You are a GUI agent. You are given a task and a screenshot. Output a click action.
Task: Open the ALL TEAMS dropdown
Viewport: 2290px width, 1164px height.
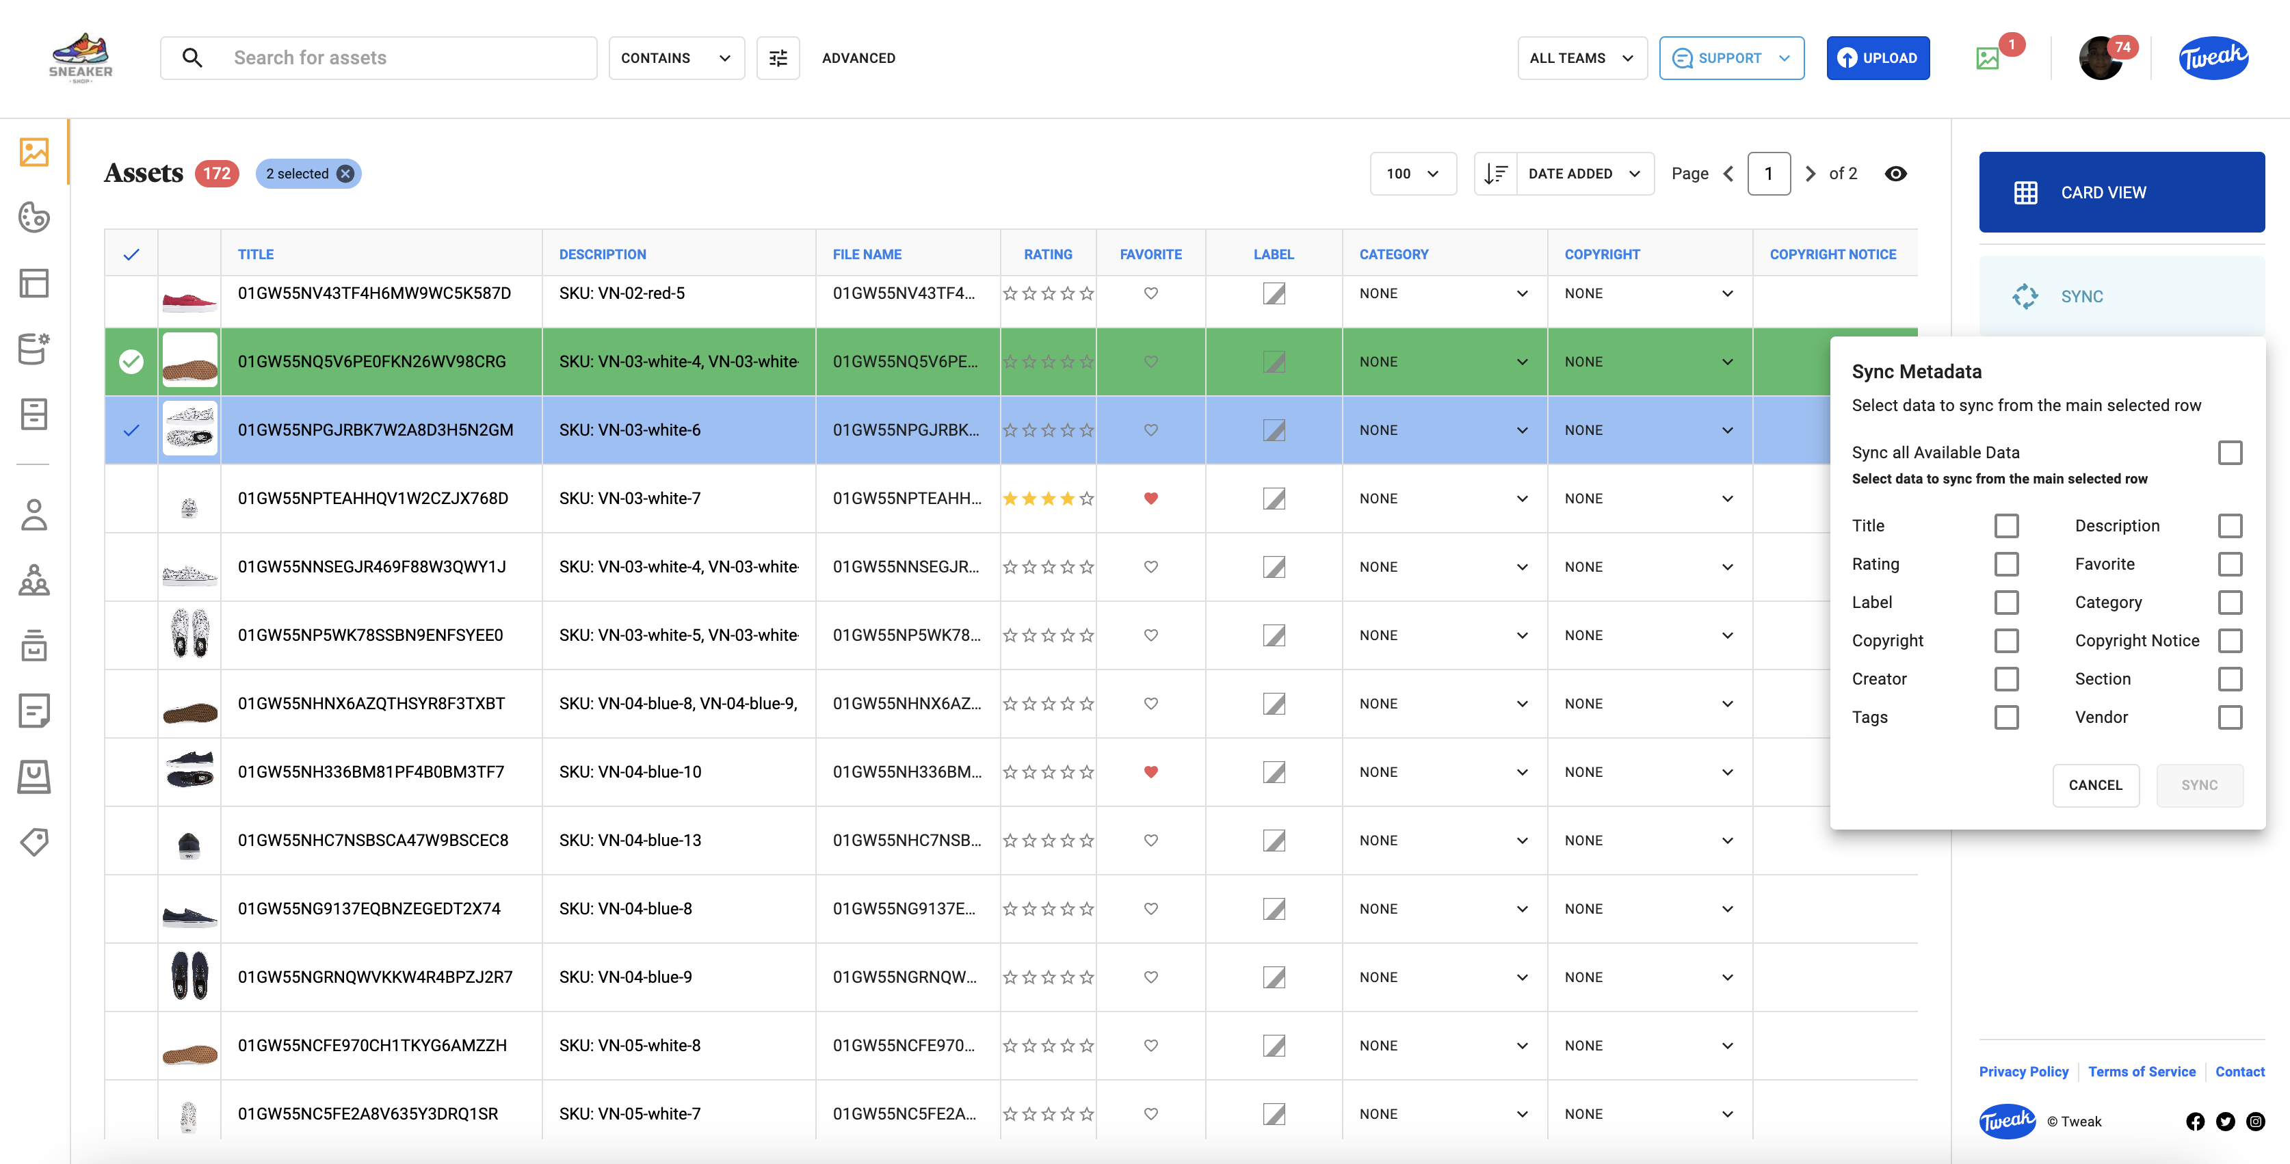[x=1581, y=57]
